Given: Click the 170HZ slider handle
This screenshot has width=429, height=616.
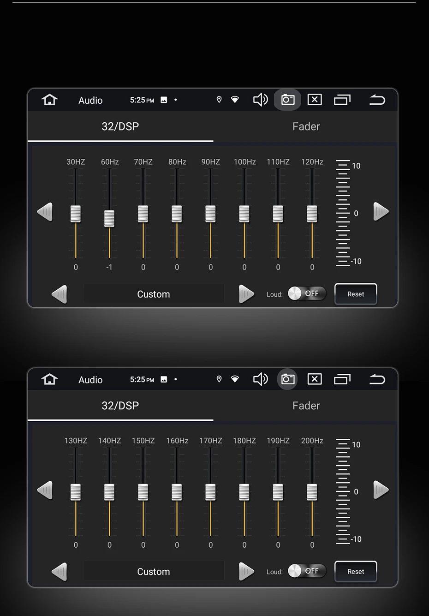Looking at the screenshot, I should click(x=210, y=492).
